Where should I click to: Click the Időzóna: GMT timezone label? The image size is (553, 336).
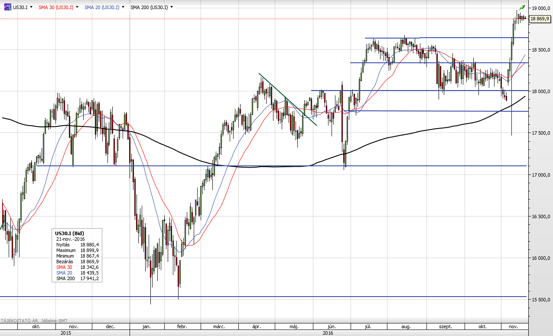click(54, 320)
